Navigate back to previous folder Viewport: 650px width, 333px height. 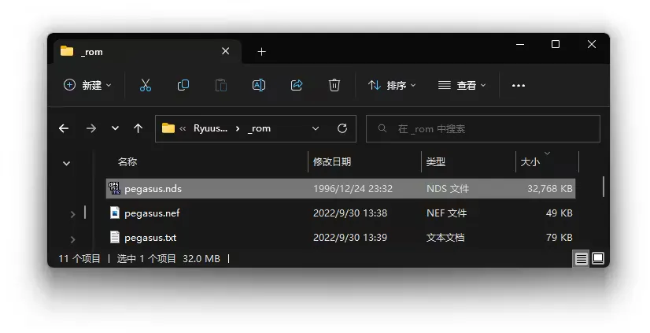coord(64,128)
